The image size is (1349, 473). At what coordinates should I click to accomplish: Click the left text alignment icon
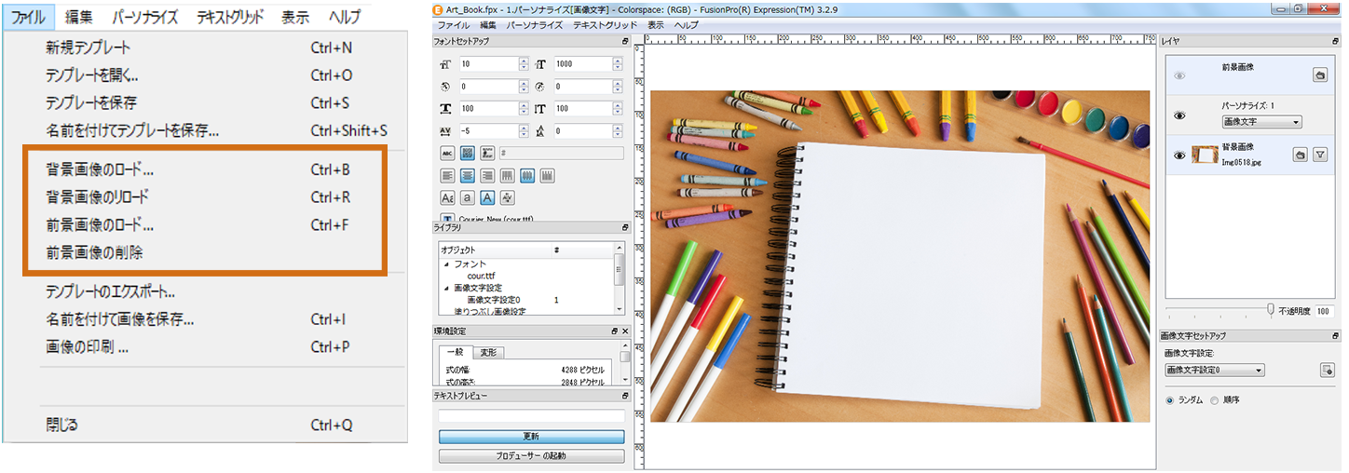tap(447, 175)
